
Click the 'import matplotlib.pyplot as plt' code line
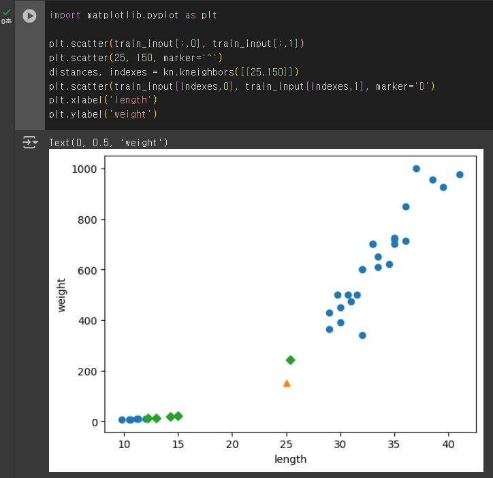133,15
